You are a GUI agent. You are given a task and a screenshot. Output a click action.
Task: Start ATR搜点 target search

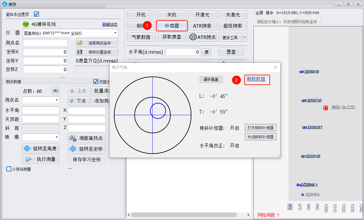[203, 37]
